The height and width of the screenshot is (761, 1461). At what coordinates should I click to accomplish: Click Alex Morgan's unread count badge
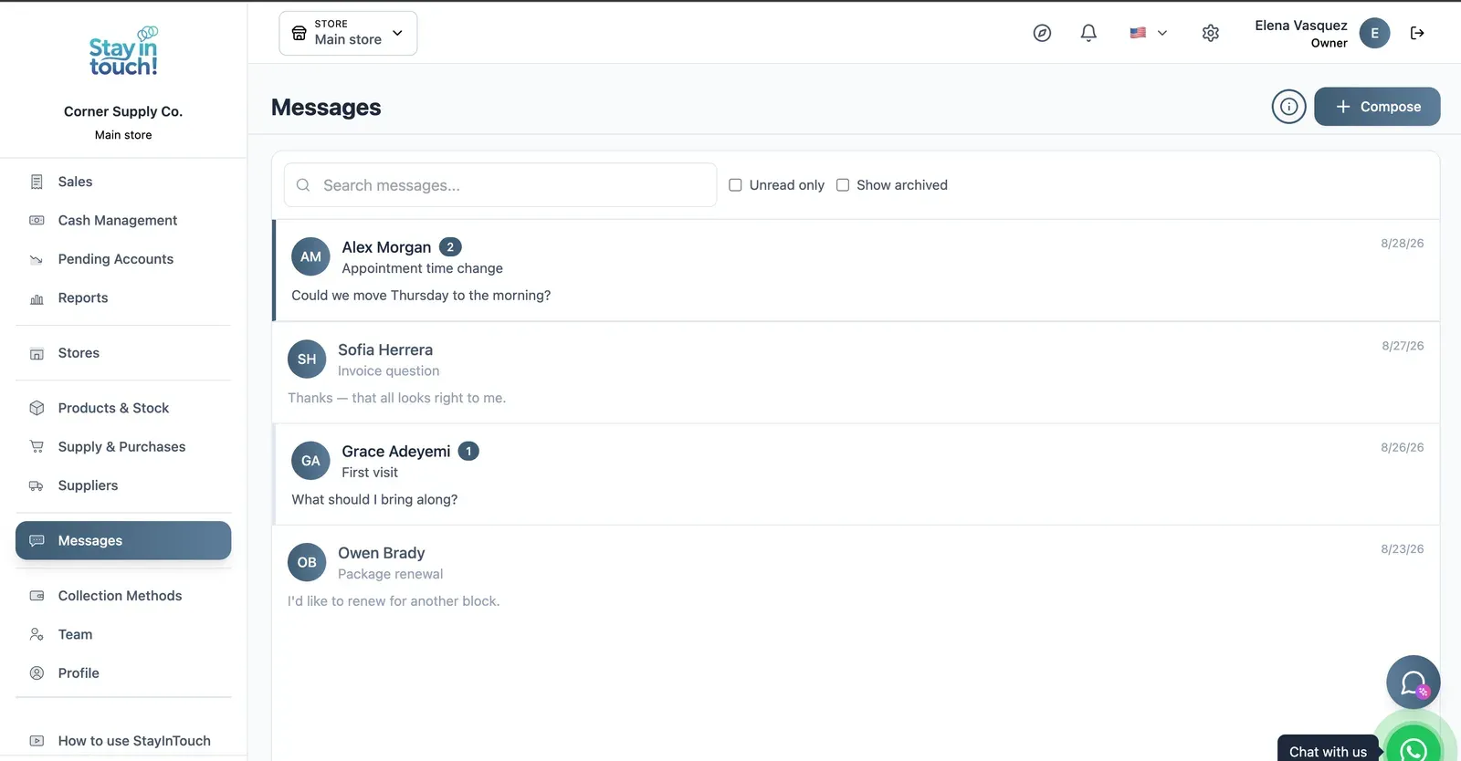coord(450,247)
